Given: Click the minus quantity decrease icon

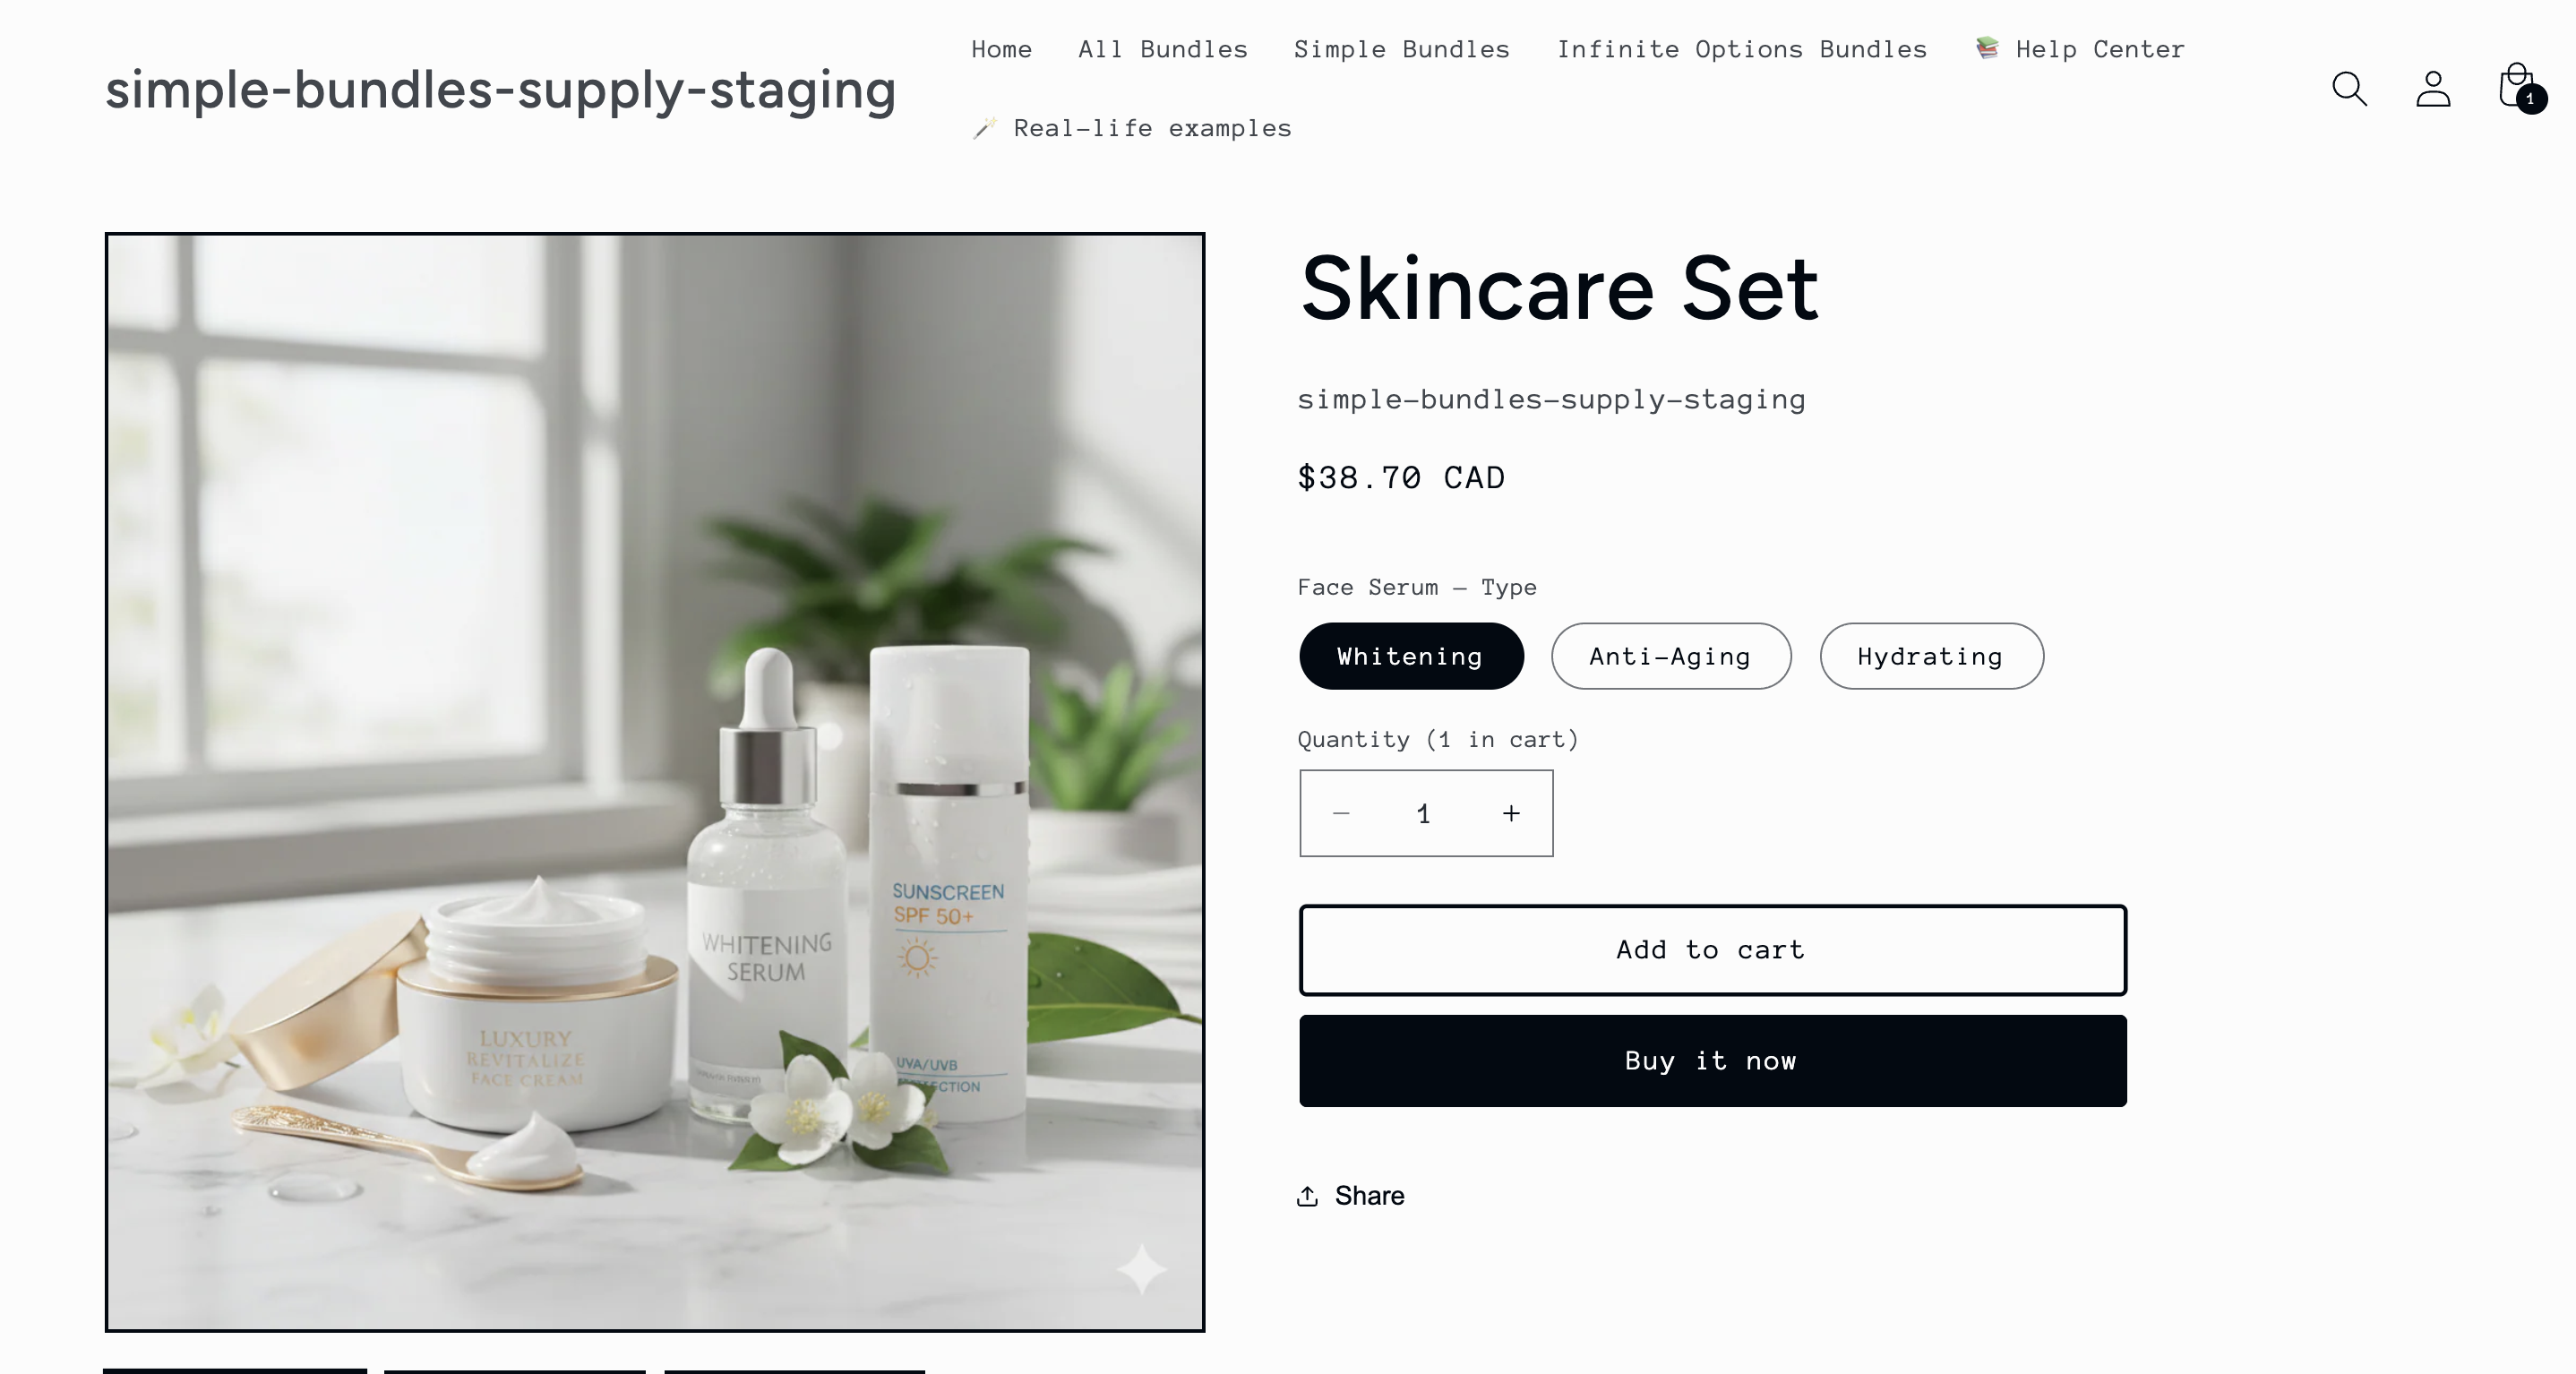Looking at the screenshot, I should [1341, 814].
